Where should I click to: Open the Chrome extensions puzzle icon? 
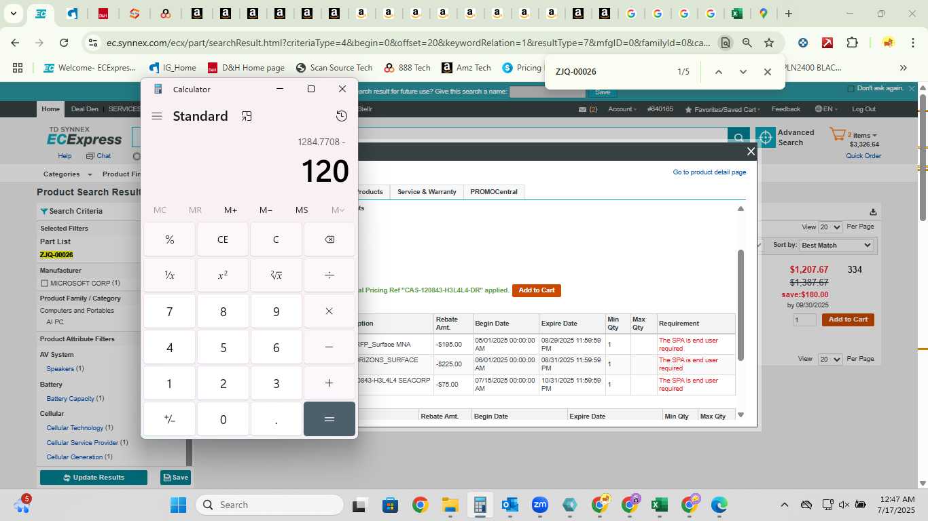click(x=853, y=43)
